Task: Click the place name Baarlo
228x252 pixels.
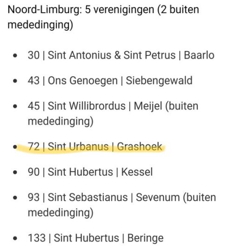Action: tap(199, 55)
